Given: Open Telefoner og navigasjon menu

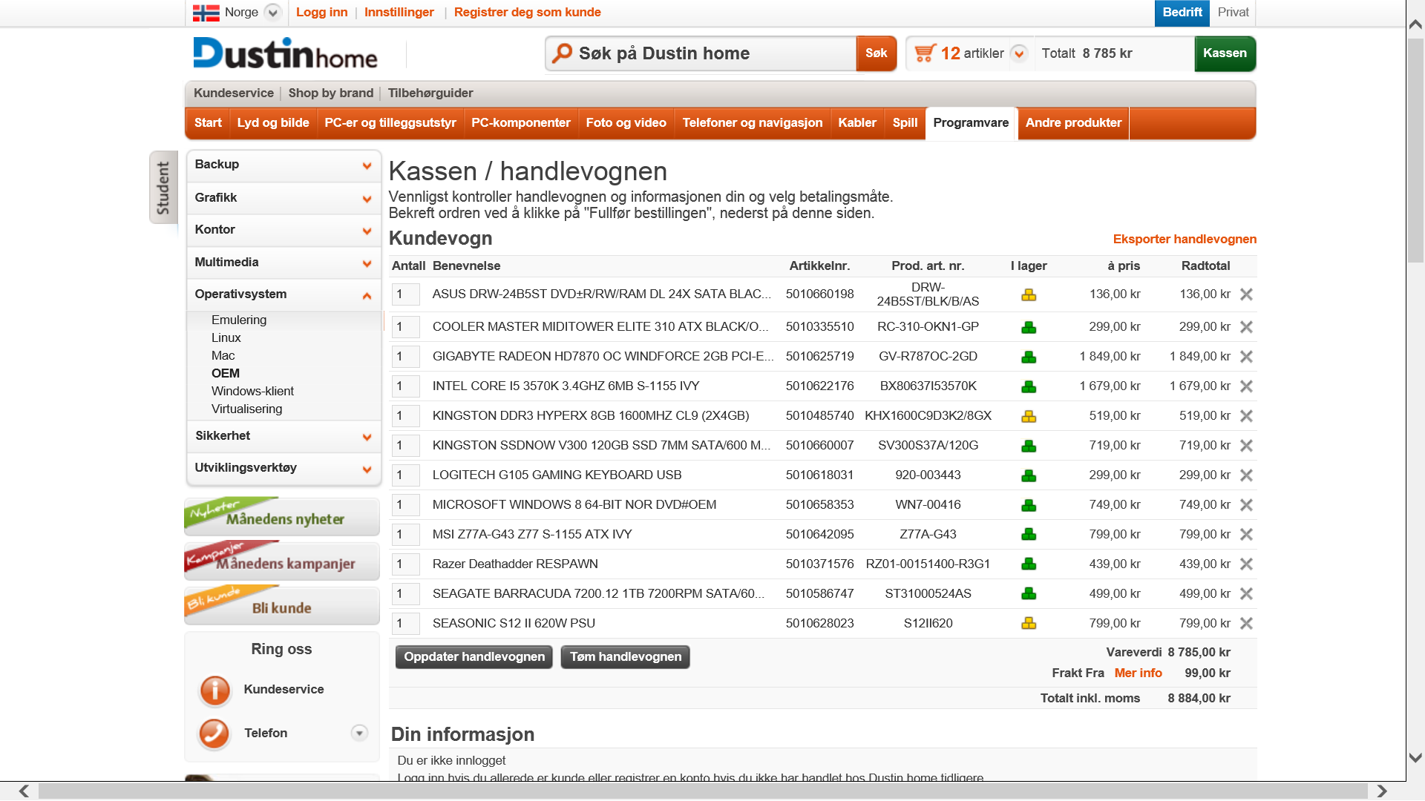Looking at the screenshot, I should tap(753, 123).
